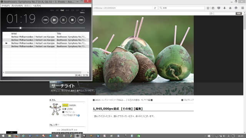The height and width of the screenshot is (138, 246).
Task: Open Internet Explorer from the taskbar
Action: (23, 136)
